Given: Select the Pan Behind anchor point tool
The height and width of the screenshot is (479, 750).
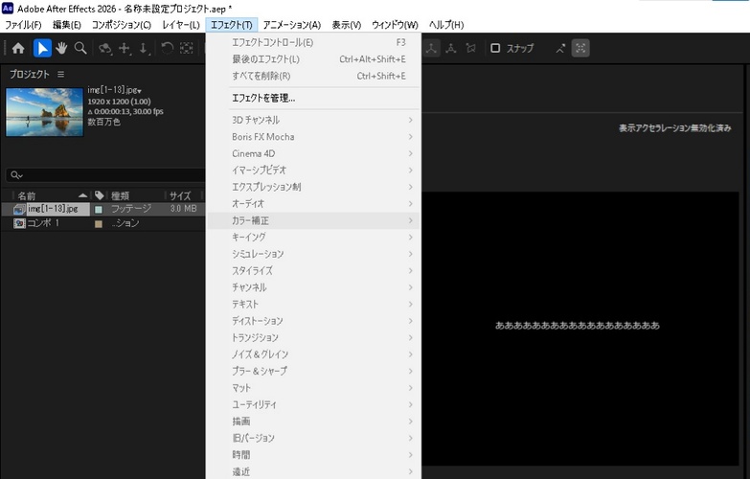Looking at the screenshot, I should [x=186, y=48].
